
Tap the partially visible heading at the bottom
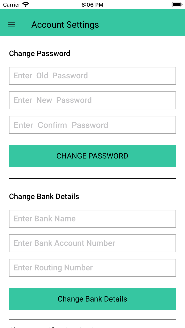[x=53, y=327]
